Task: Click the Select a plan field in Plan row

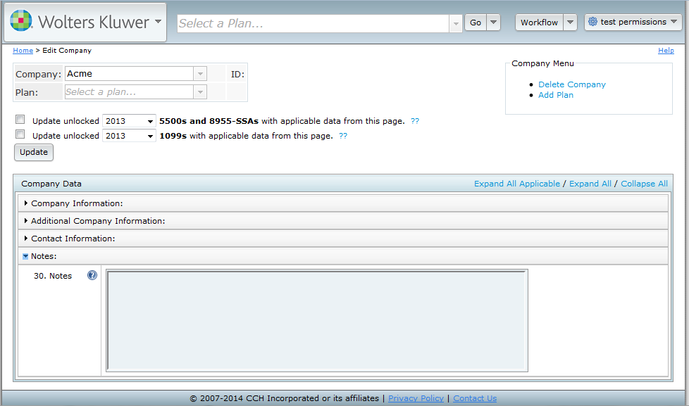Action: point(129,91)
